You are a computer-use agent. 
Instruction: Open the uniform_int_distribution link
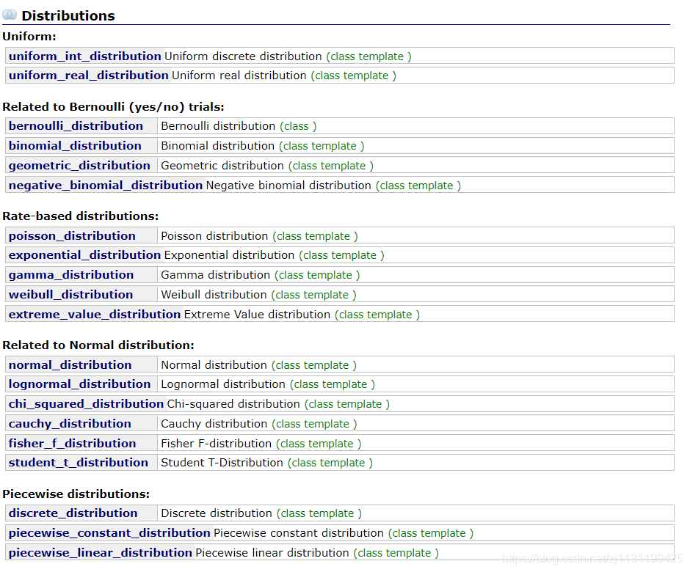point(85,56)
